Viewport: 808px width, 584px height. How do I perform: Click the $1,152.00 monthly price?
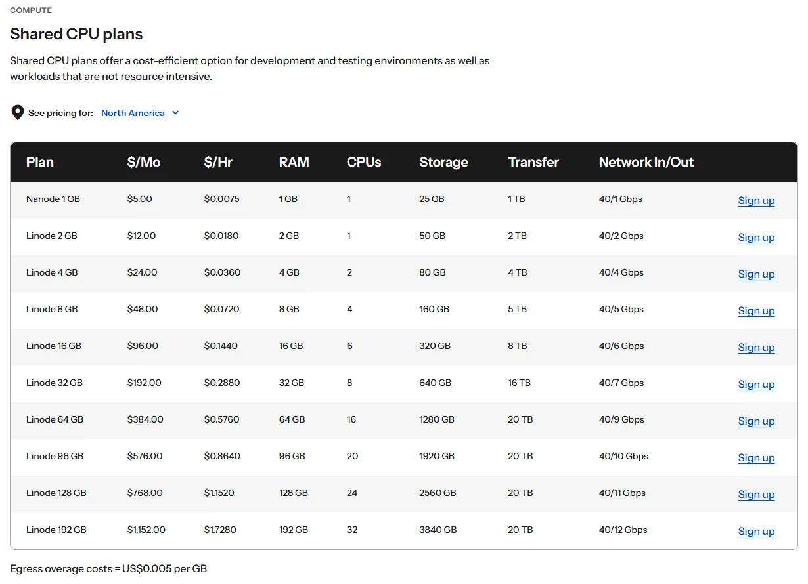tap(146, 530)
